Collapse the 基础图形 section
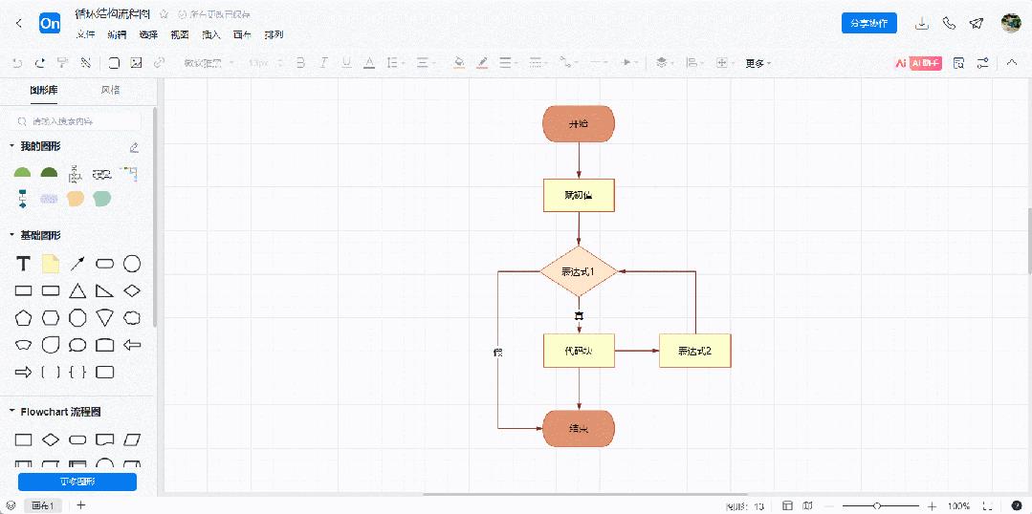The height and width of the screenshot is (514, 1032). 11,235
